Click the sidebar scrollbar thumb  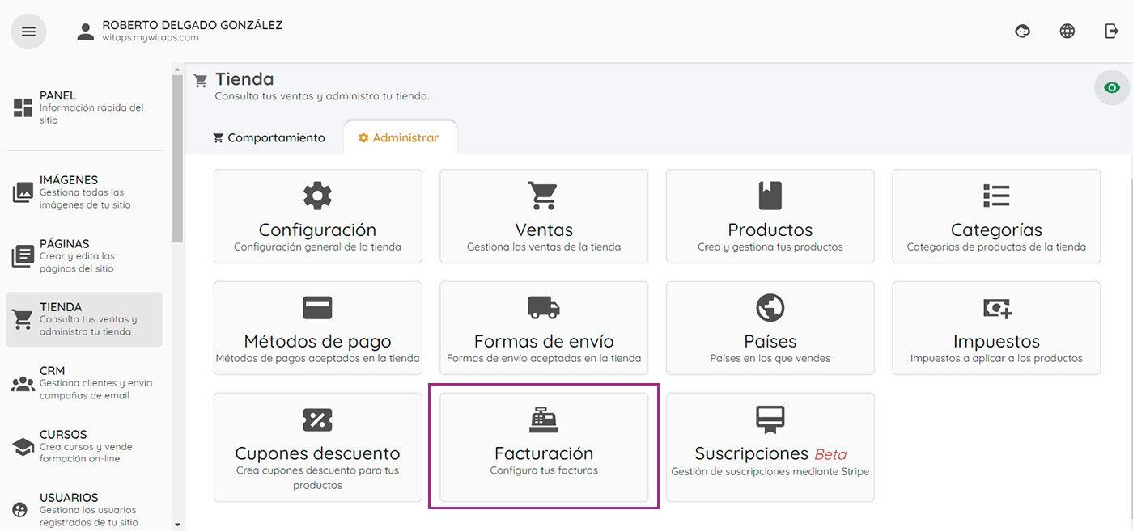177,158
